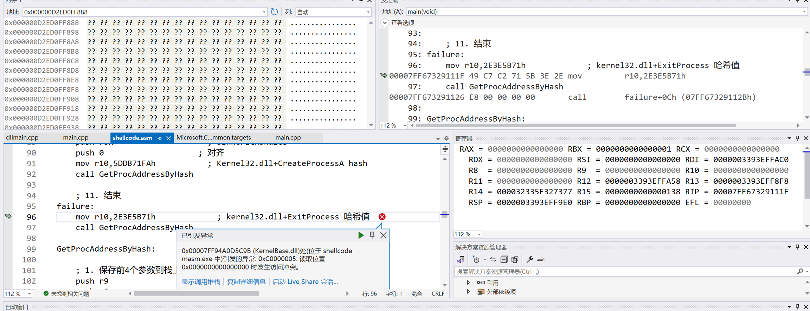This screenshot has height=311, width=810.
Task: Switch to the dllmain.cpp tab
Action: coord(22,138)
